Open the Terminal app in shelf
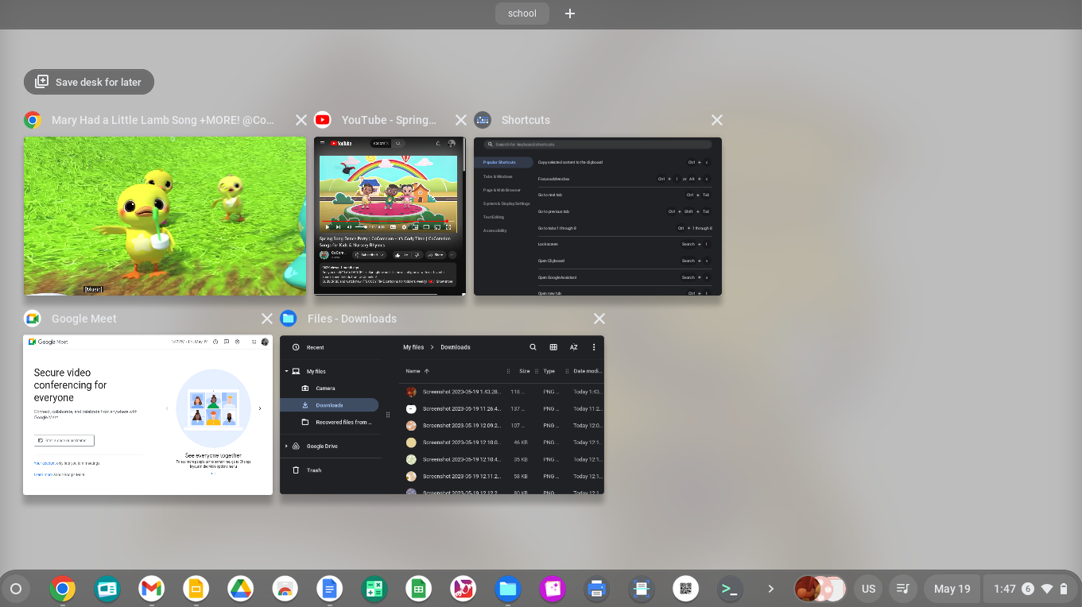Image resolution: width=1082 pixels, height=607 pixels. click(x=729, y=589)
